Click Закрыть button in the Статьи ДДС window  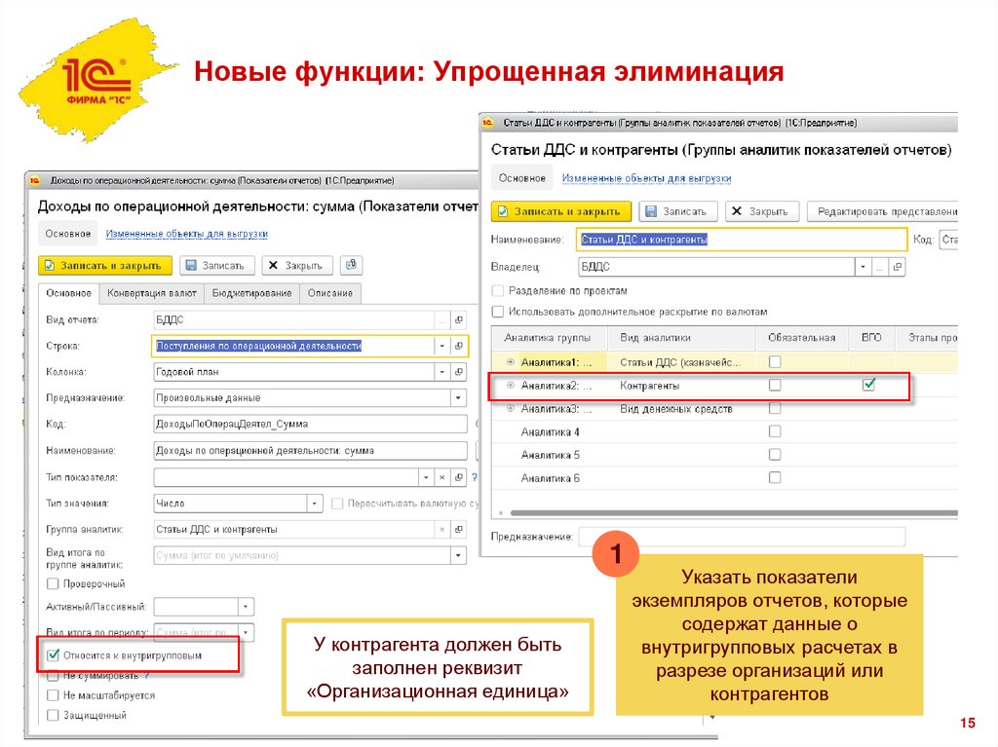762,211
